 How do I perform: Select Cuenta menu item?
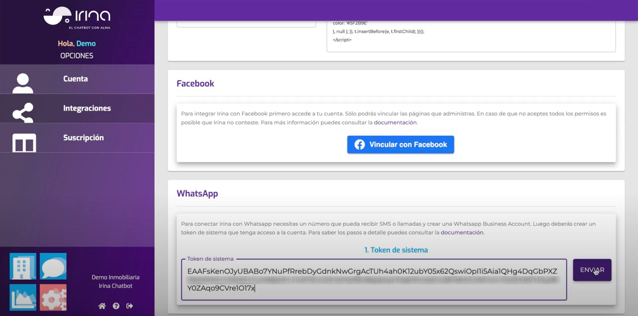[77, 79]
